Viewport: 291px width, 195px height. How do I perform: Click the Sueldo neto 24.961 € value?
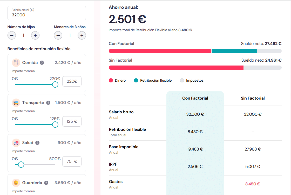pos(273,60)
